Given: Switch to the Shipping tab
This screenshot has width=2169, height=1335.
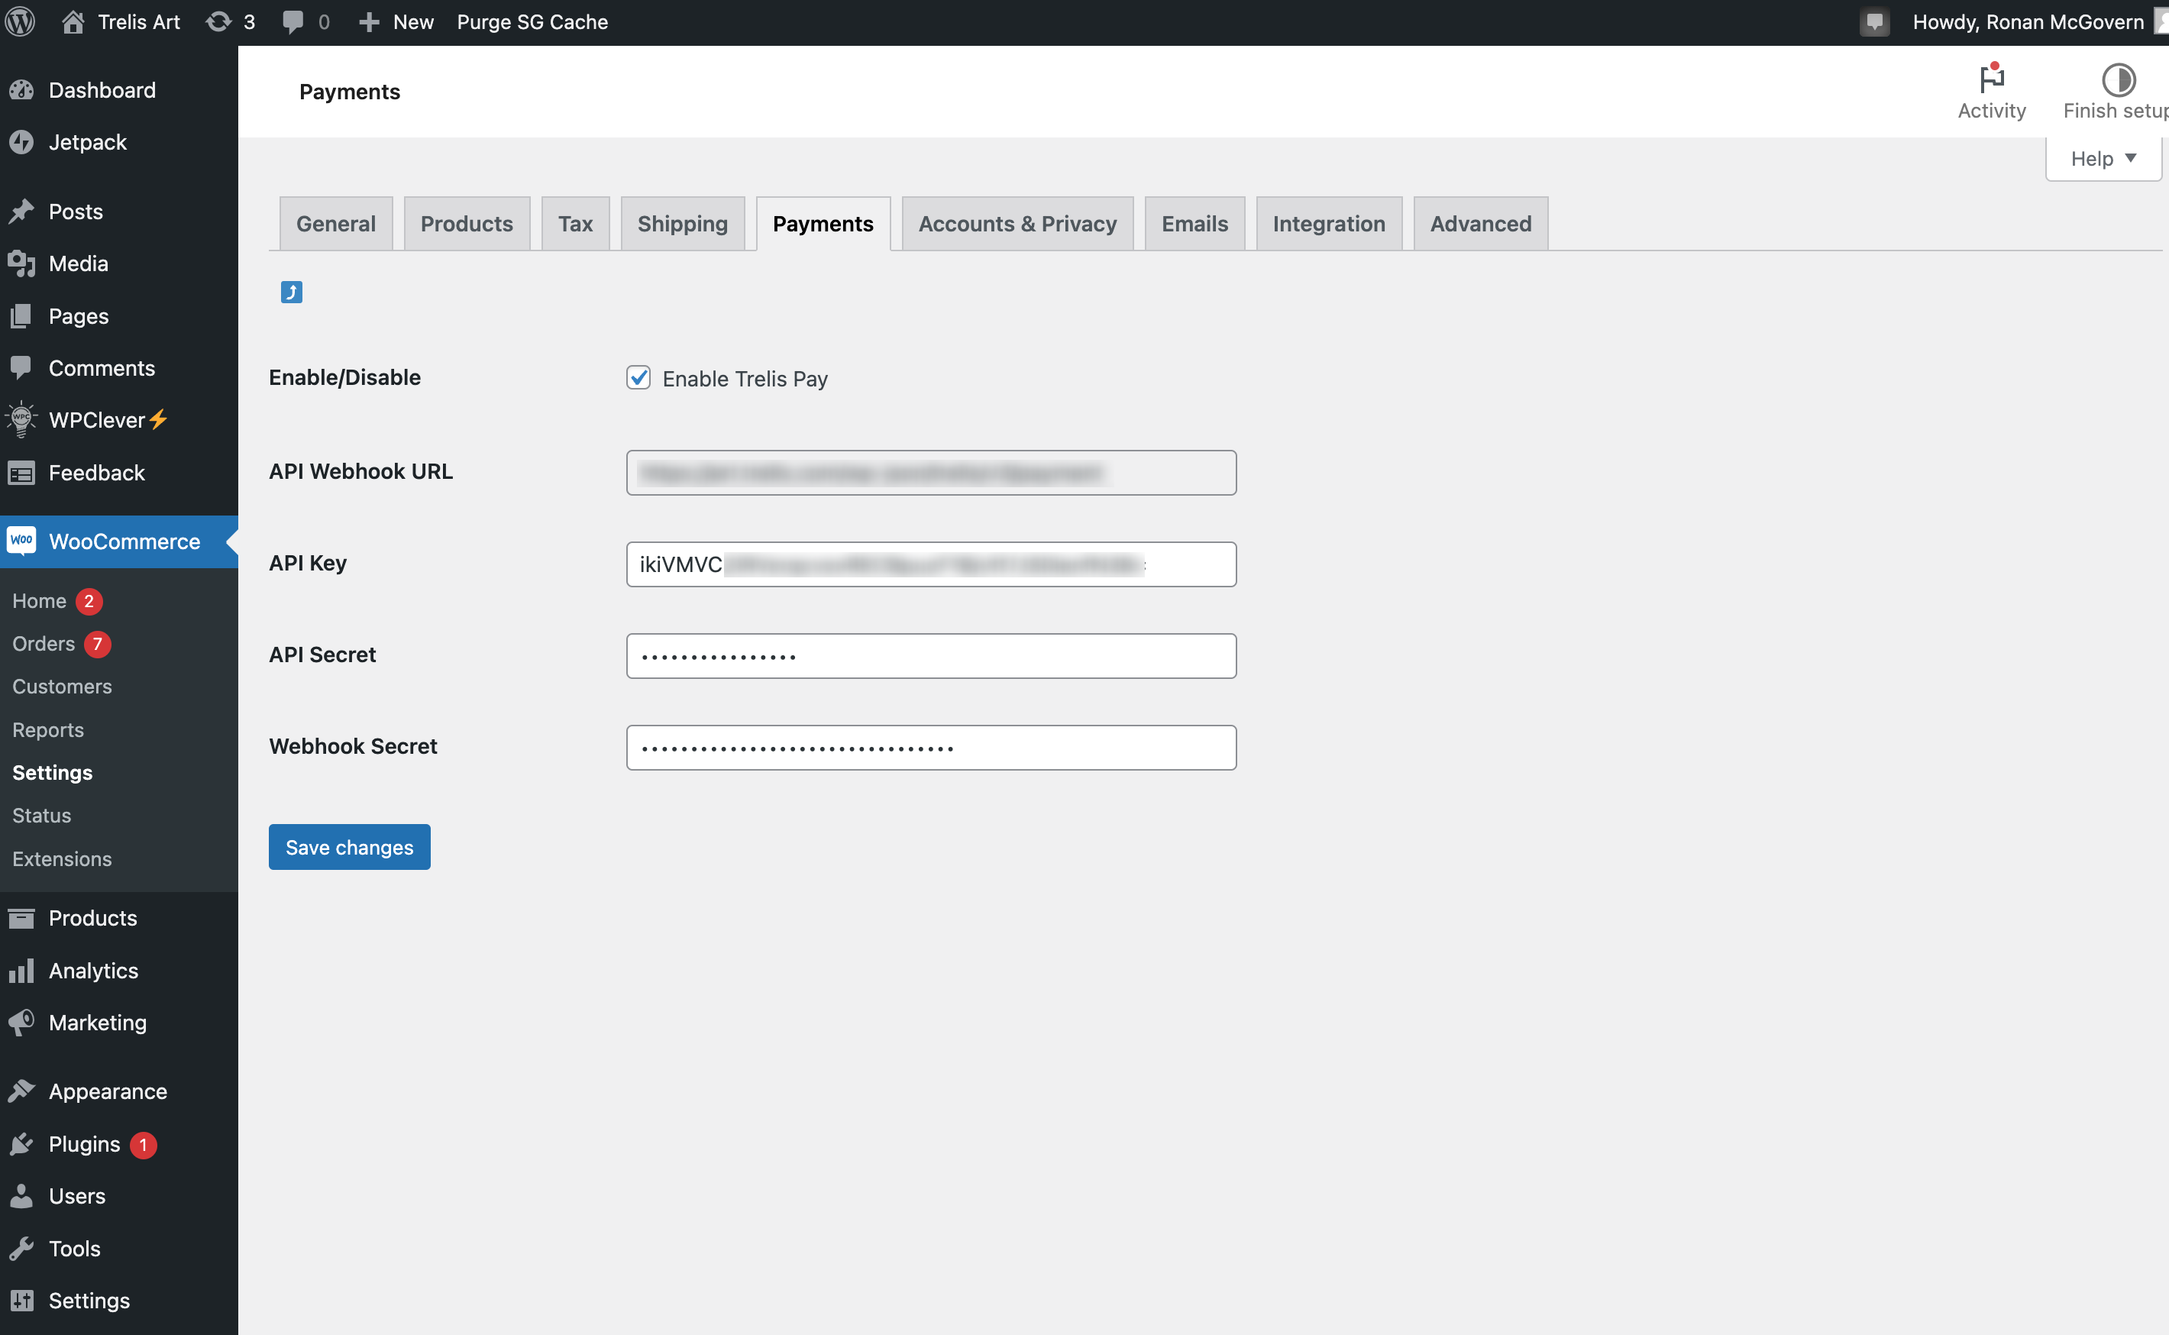Looking at the screenshot, I should click(682, 223).
